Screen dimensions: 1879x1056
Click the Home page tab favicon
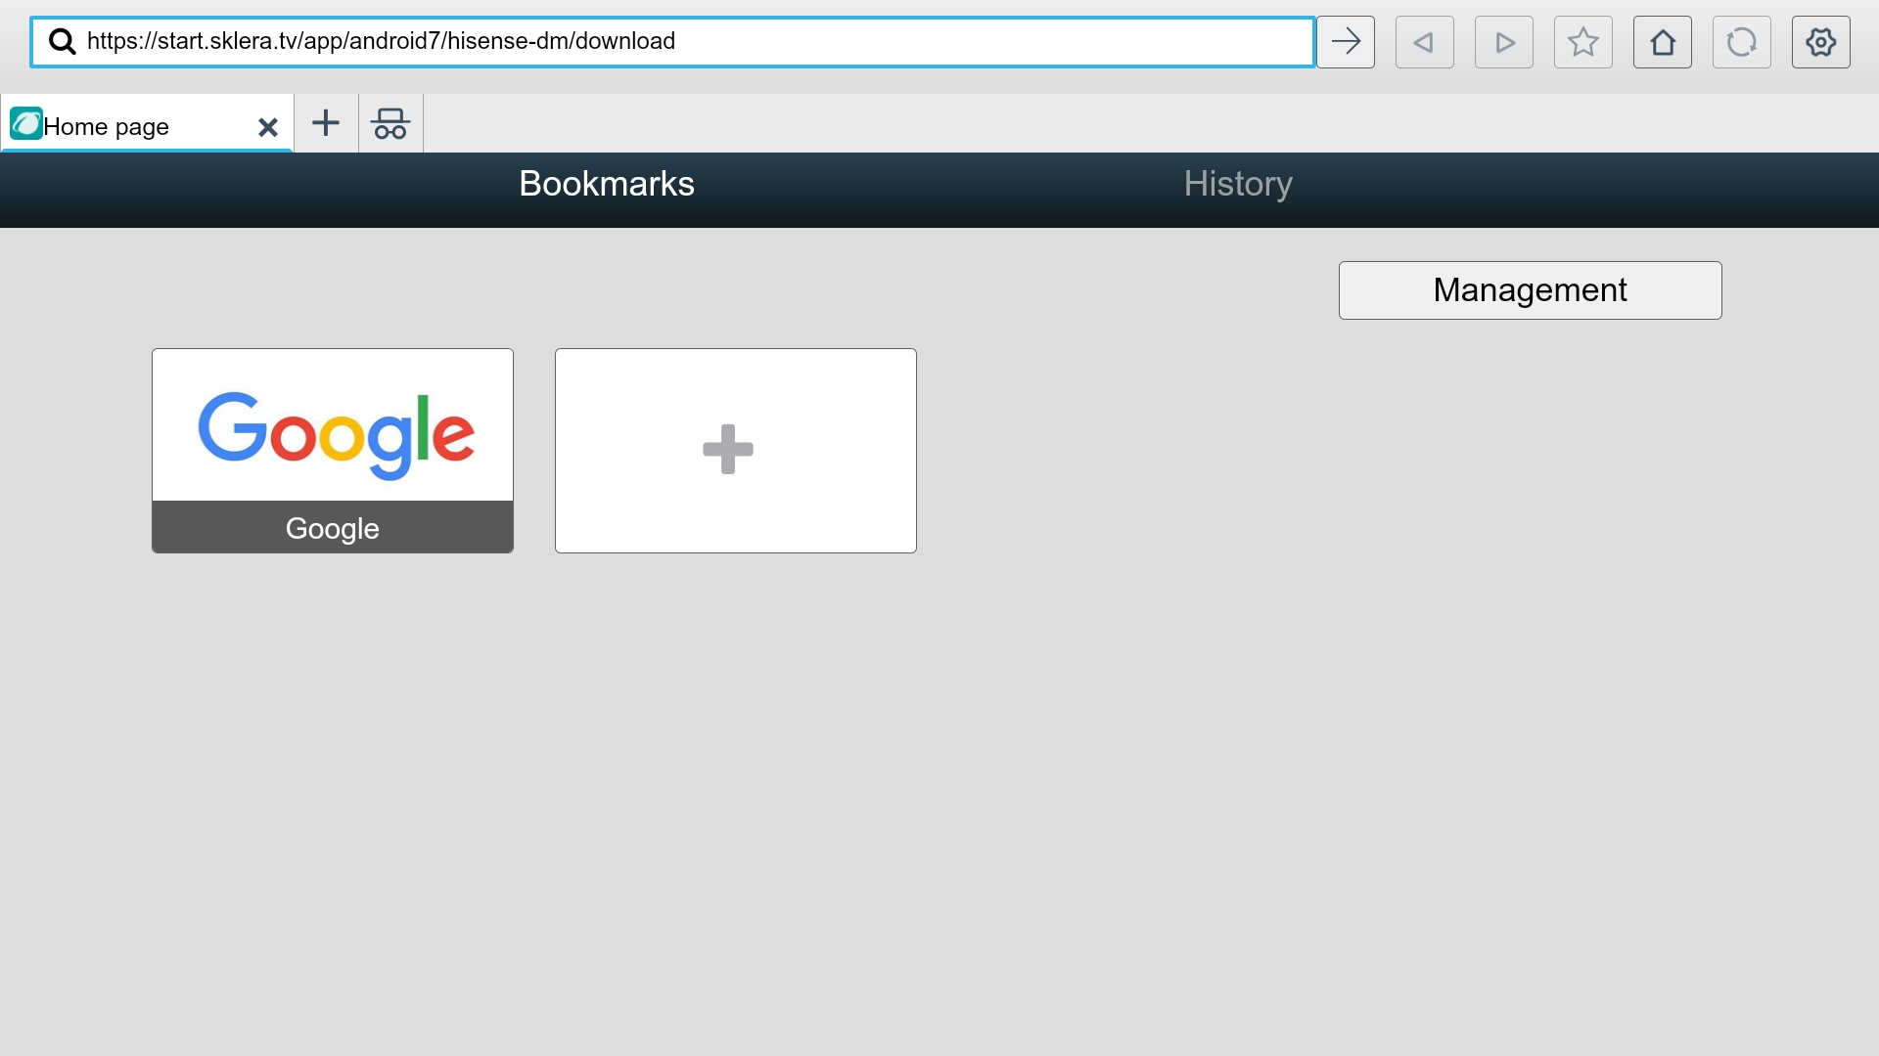tap(25, 124)
